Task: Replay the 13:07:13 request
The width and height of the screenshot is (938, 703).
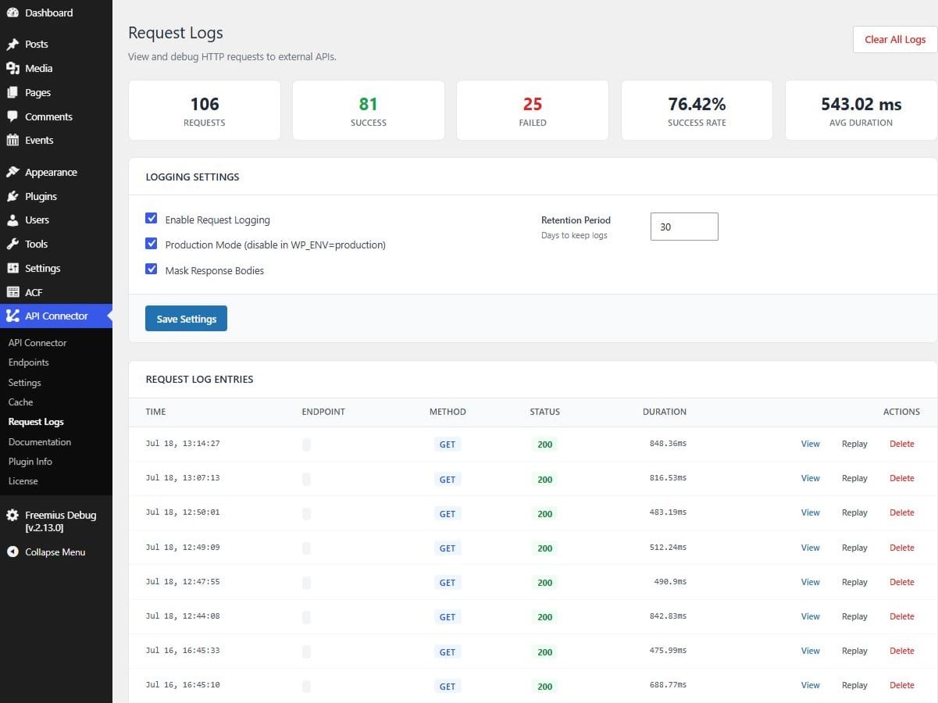Action: click(854, 478)
